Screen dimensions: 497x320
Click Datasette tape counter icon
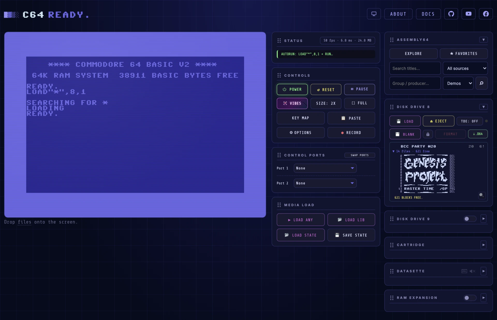[x=464, y=271]
